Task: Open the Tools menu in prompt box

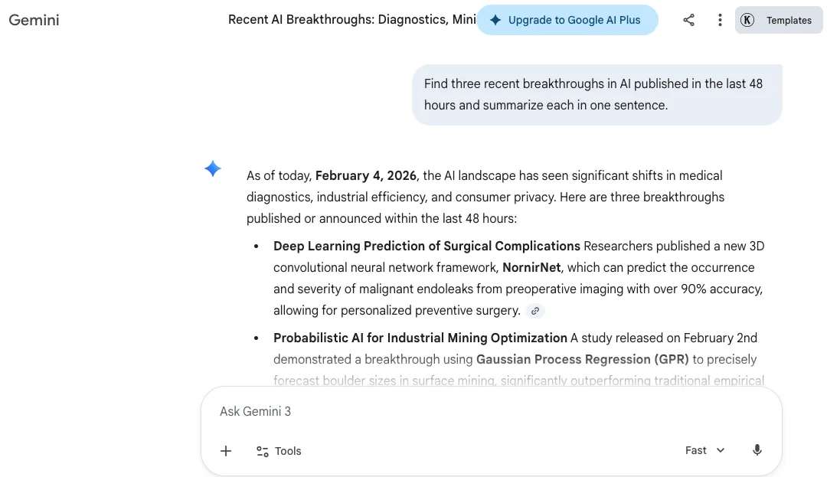Action: pyautogui.click(x=279, y=451)
